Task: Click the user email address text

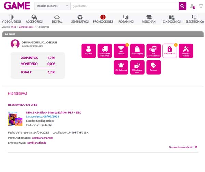Action: tap(32, 46)
